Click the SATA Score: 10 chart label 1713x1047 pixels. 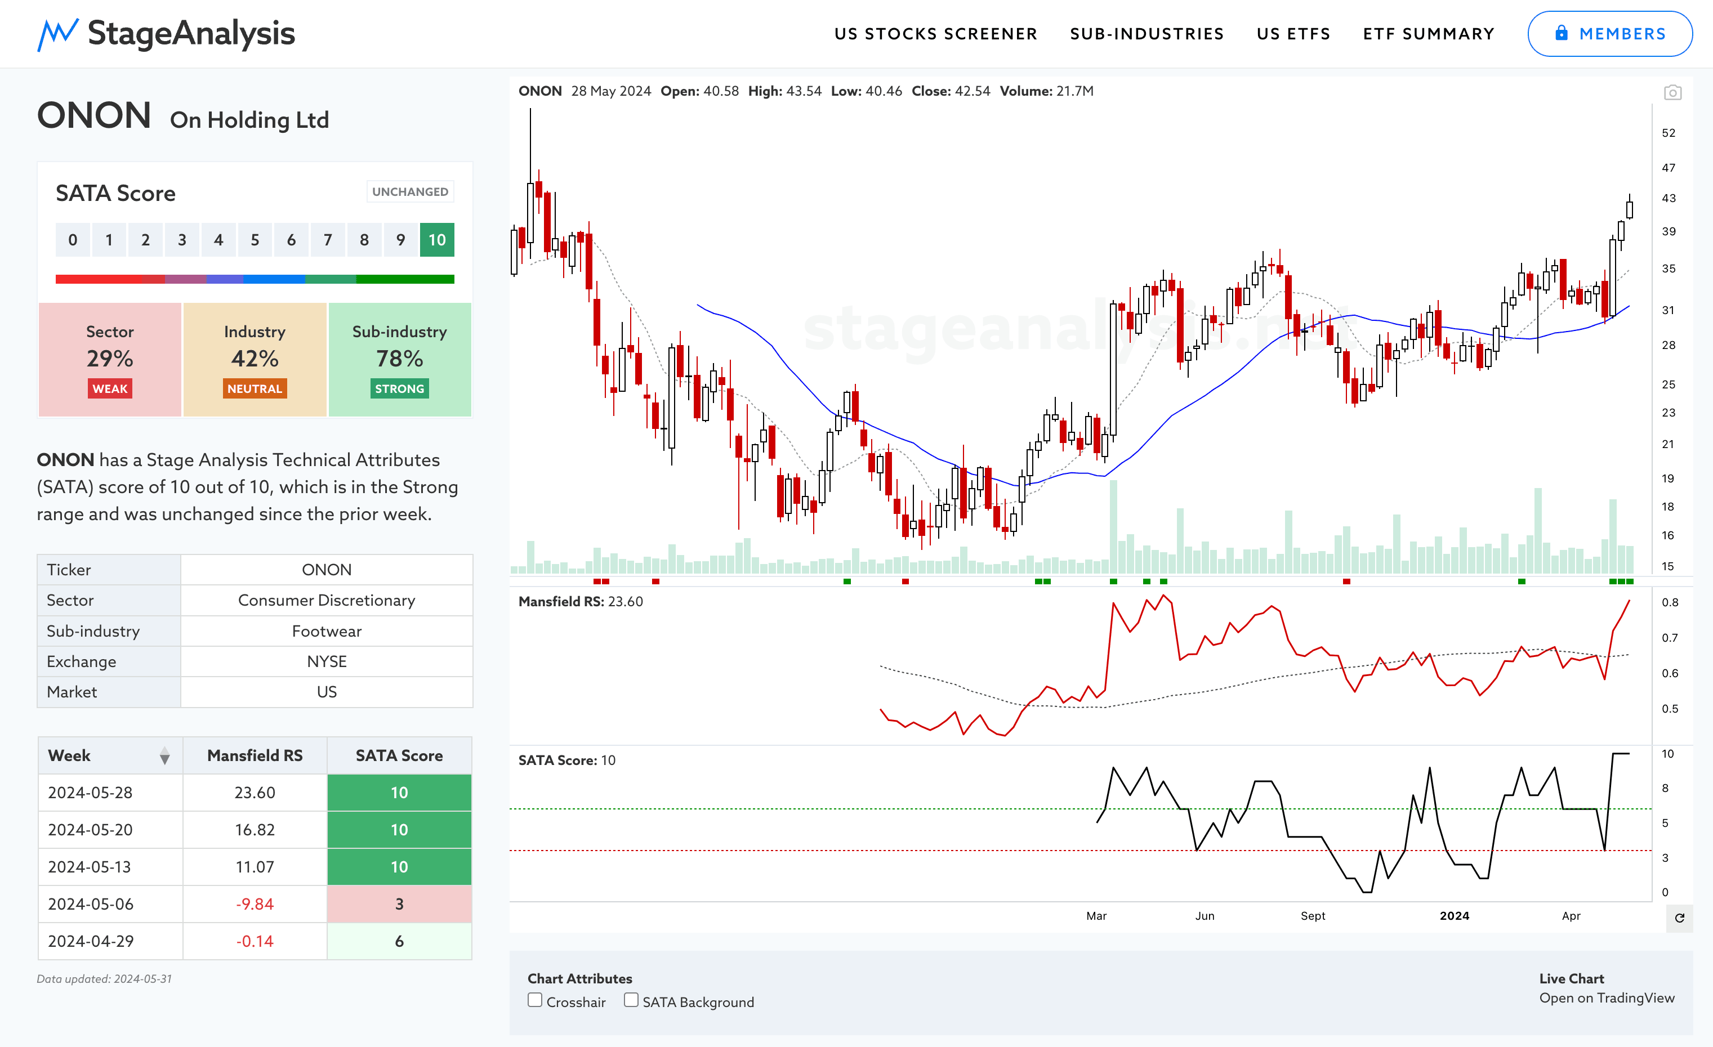point(566,760)
